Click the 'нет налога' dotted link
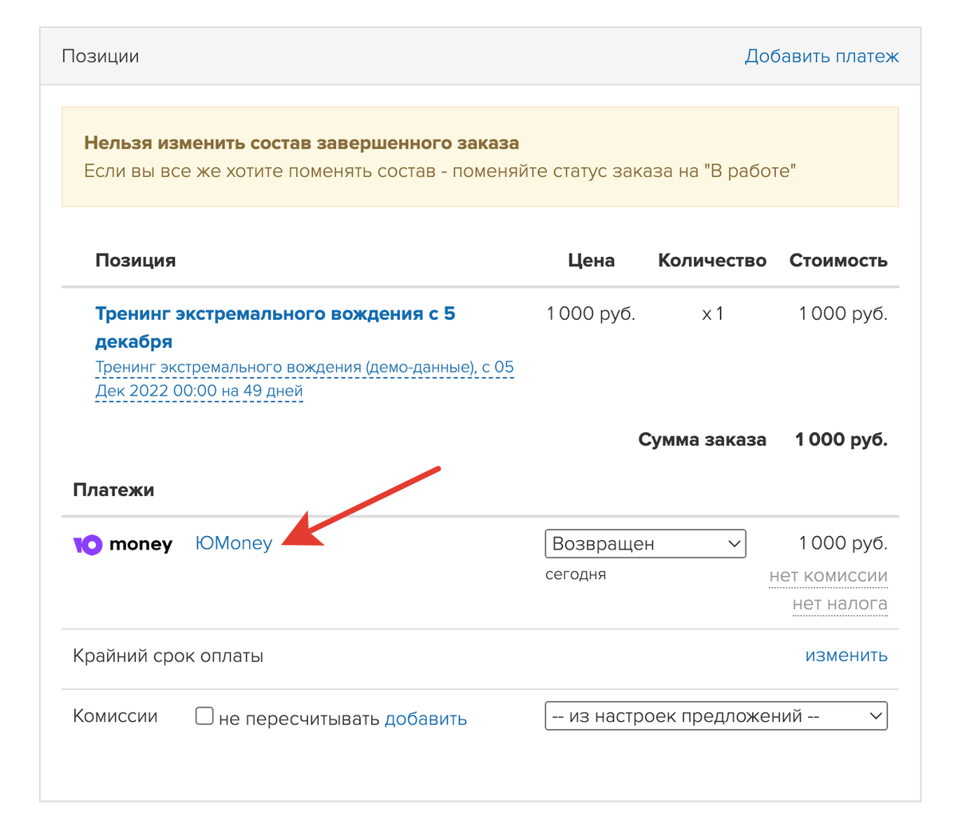 point(840,604)
